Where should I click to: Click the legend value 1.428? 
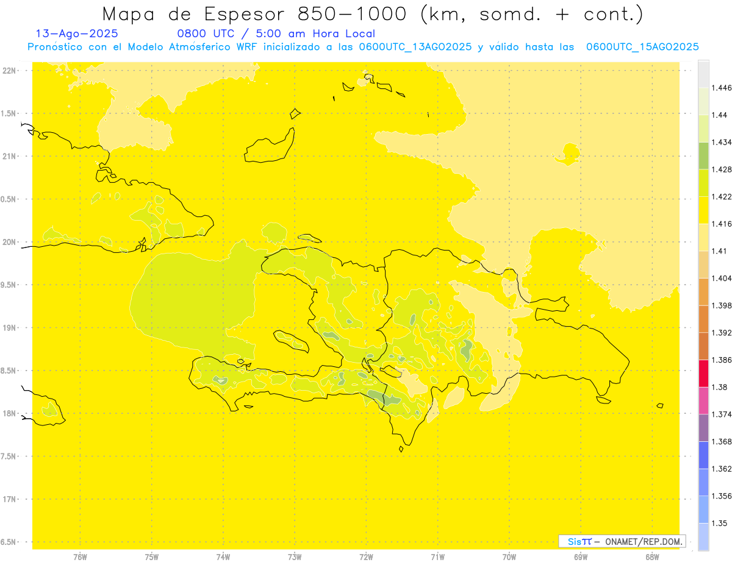point(722,169)
